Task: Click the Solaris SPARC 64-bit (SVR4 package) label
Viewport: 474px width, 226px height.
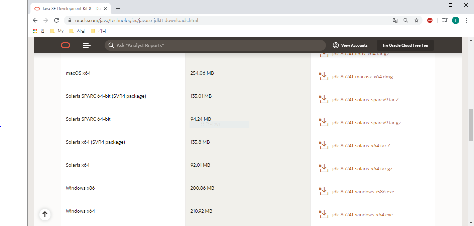Action: pyautogui.click(x=106, y=96)
